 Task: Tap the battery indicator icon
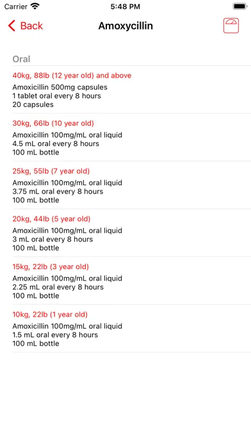(240, 6)
